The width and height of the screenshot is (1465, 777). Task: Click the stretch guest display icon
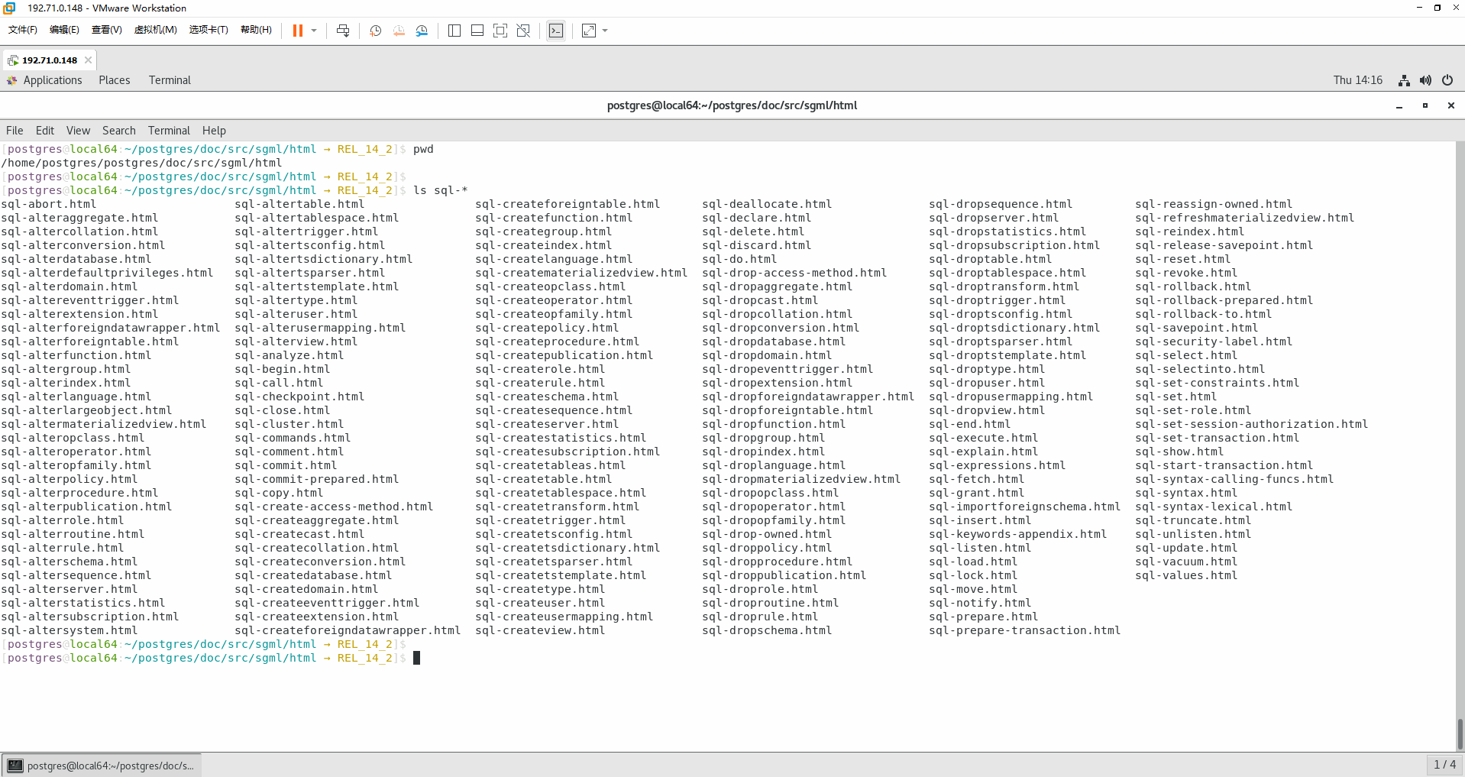[x=589, y=31]
